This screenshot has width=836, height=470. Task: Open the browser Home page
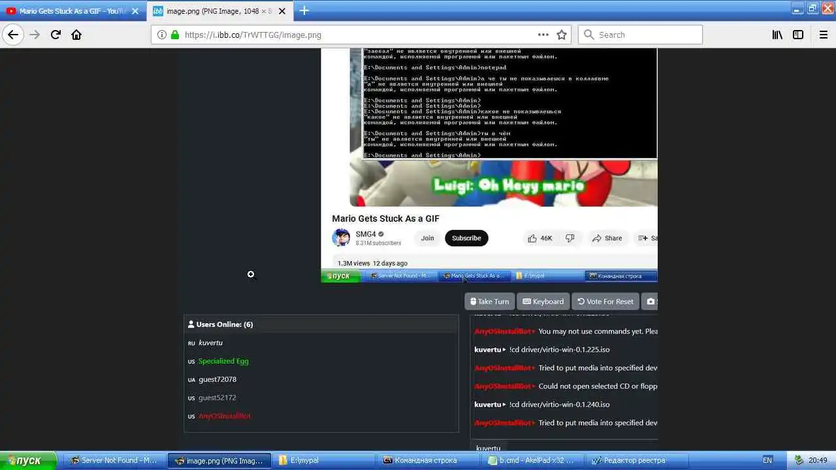click(x=76, y=35)
